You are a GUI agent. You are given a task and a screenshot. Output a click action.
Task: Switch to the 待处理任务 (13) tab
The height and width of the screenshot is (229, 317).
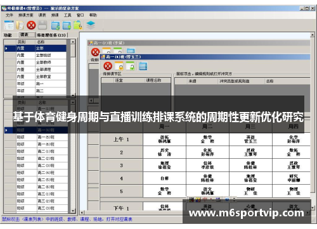pos(51,35)
